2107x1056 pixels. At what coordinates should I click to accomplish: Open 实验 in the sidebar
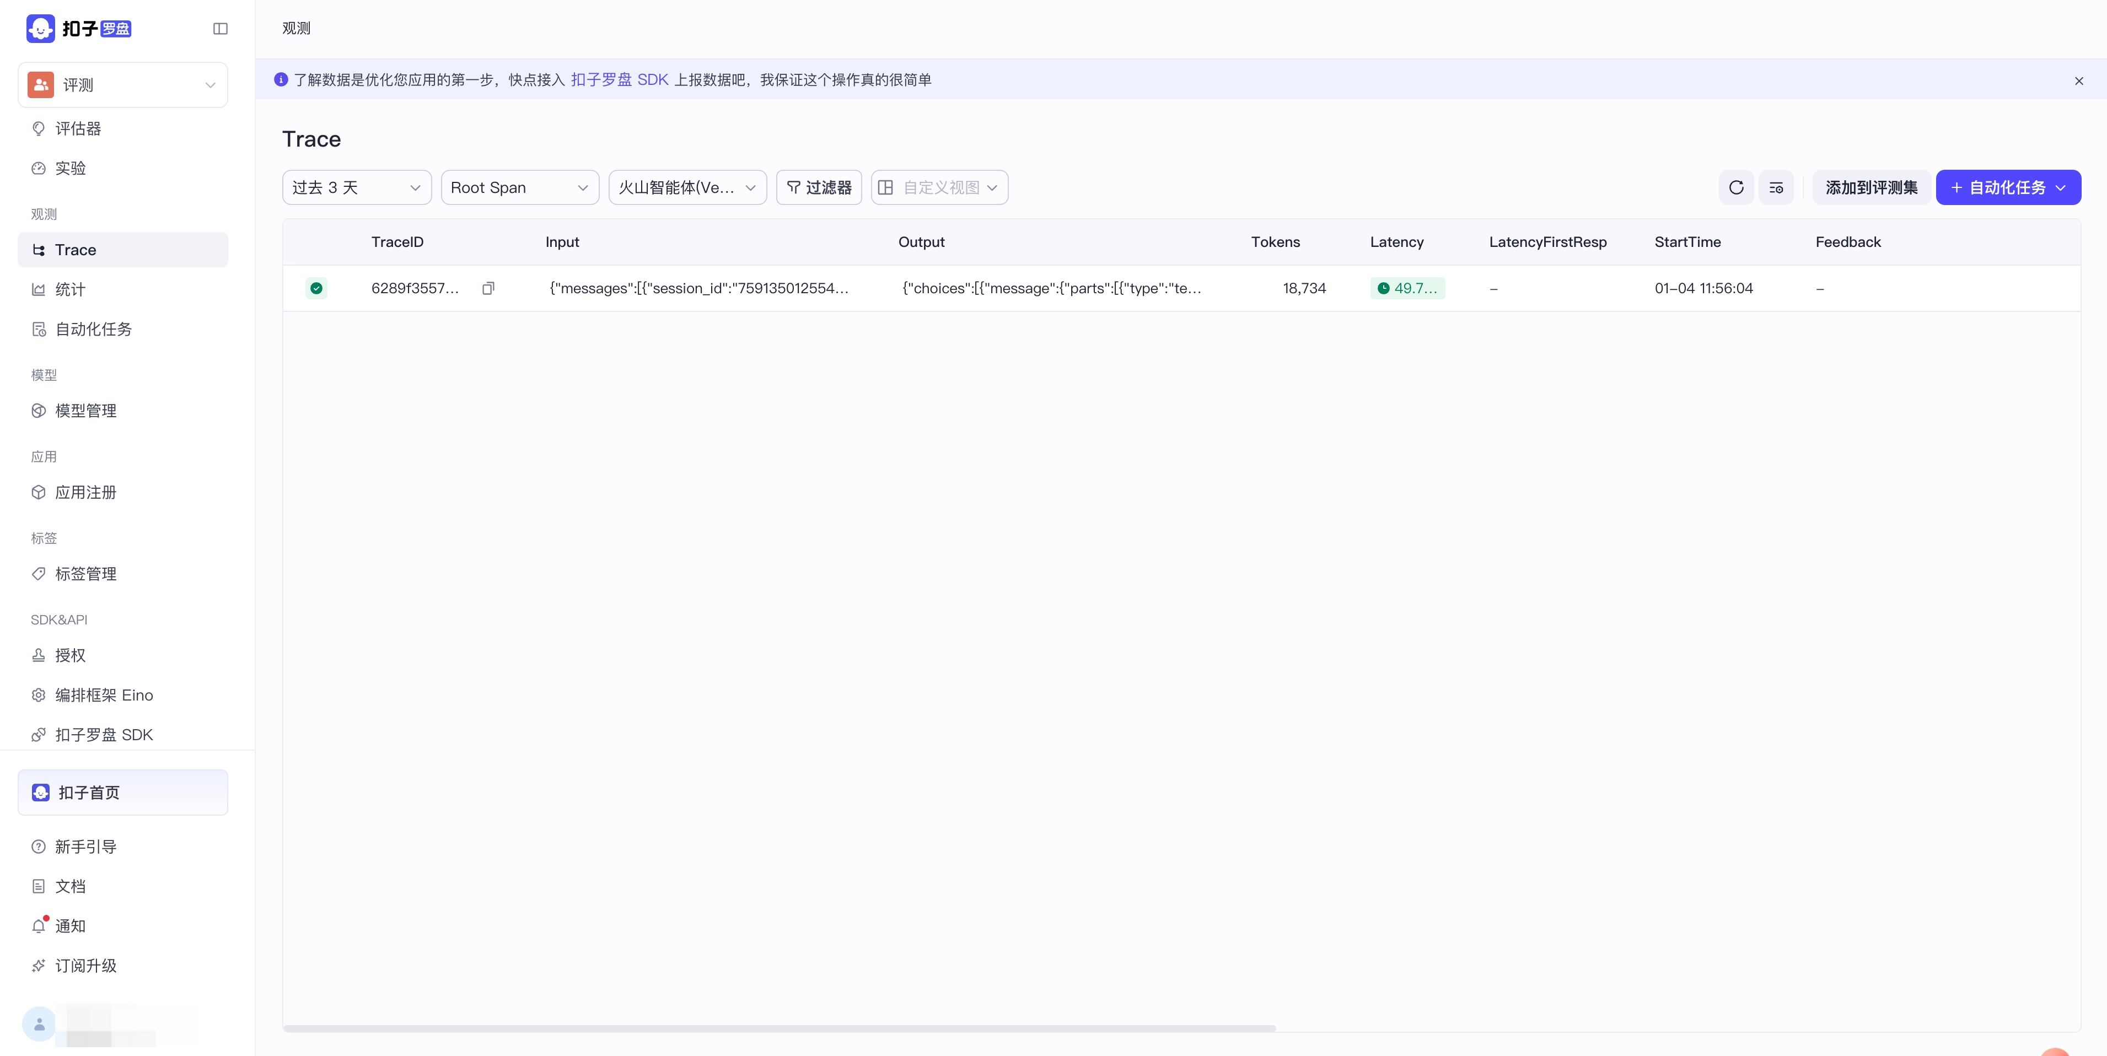point(123,169)
